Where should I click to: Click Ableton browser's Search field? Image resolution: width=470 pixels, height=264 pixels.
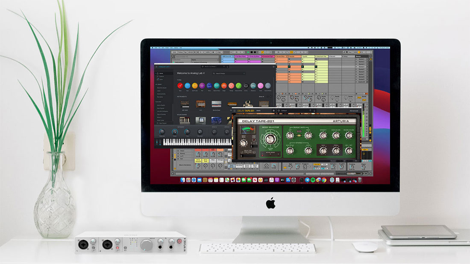(x=197, y=57)
